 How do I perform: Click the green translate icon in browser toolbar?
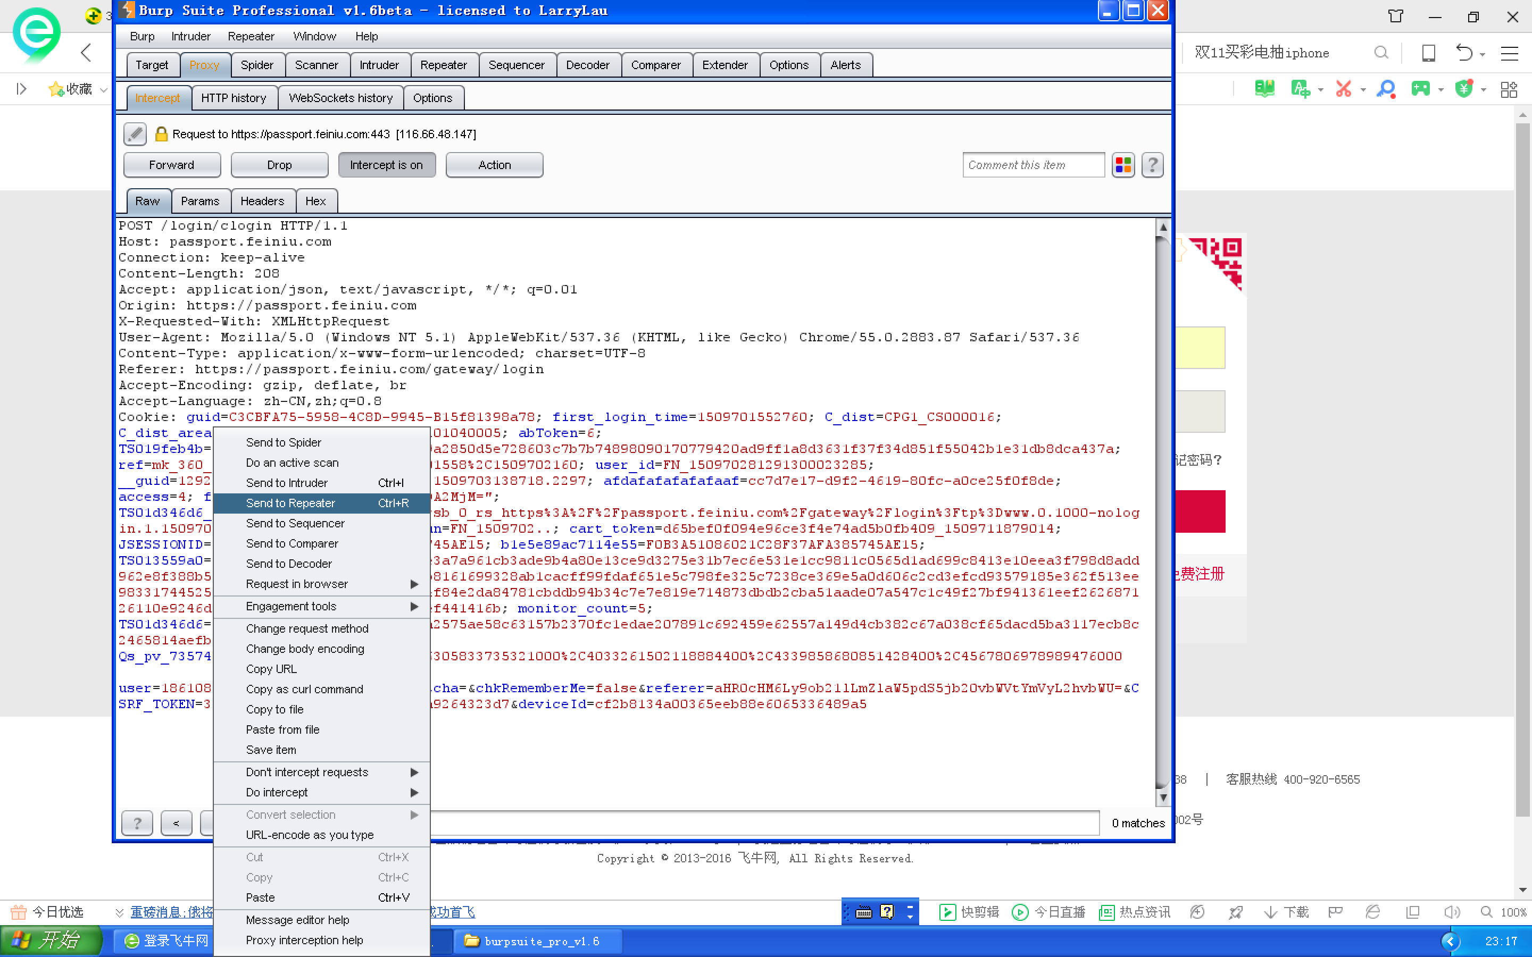tap(1300, 89)
